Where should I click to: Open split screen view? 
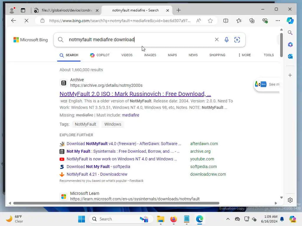click(x=226, y=21)
